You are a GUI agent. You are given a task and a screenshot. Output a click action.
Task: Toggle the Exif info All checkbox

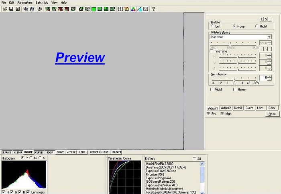(195, 159)
